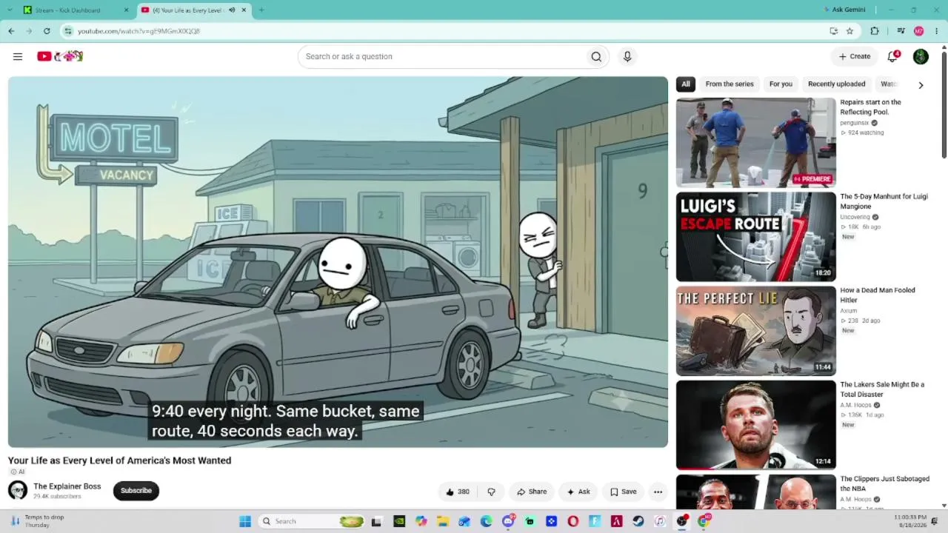
Task: Click the Windows taskbar search box
Action: click(x=312, y=521)
